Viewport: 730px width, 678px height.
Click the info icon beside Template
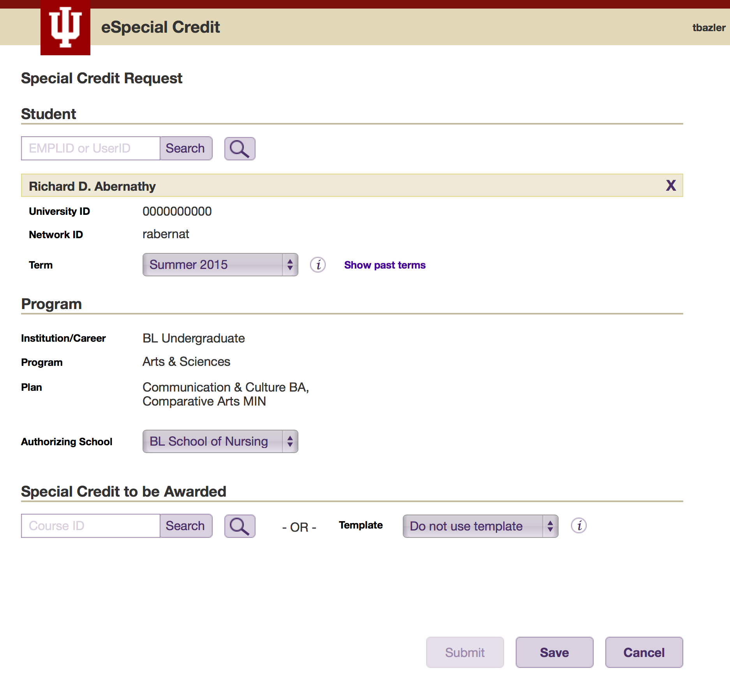(579, 525)
